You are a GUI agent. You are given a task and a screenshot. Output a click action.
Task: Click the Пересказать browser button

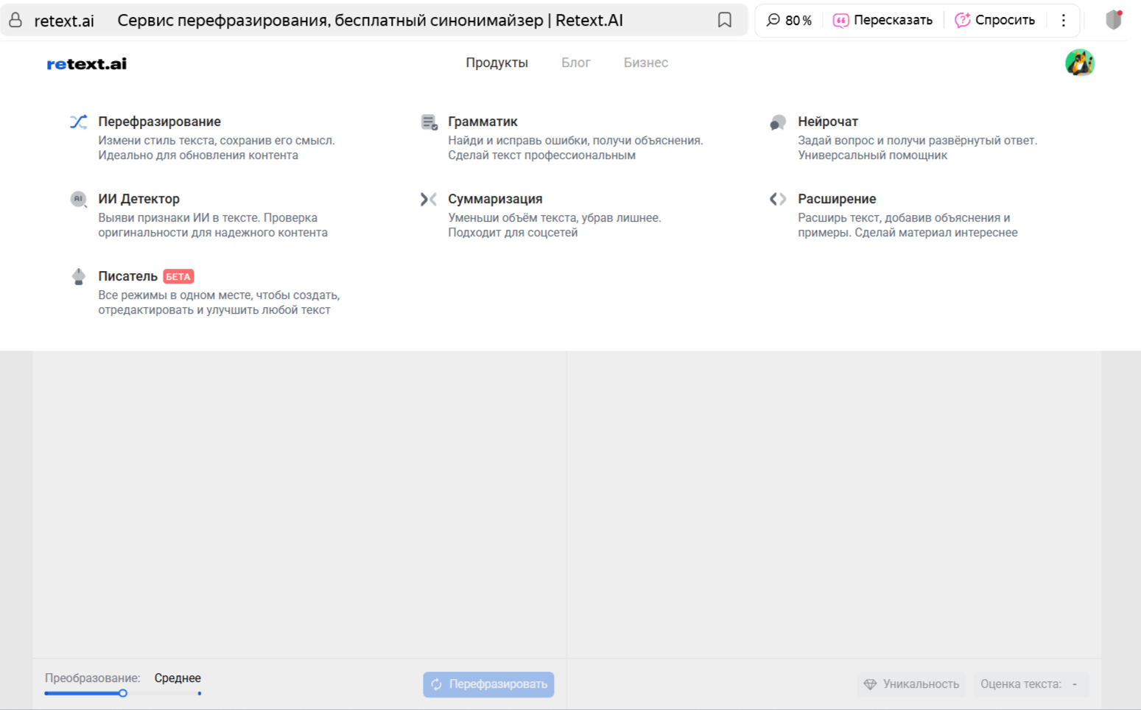coord(882,21)
